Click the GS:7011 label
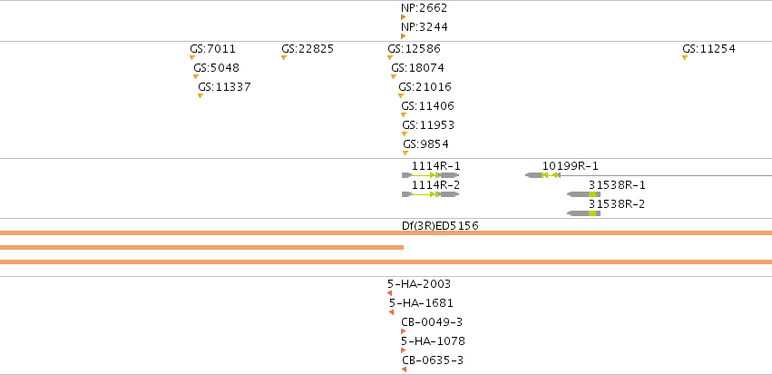This screenshot has height=375, width=772. click(x=212, y=49)
